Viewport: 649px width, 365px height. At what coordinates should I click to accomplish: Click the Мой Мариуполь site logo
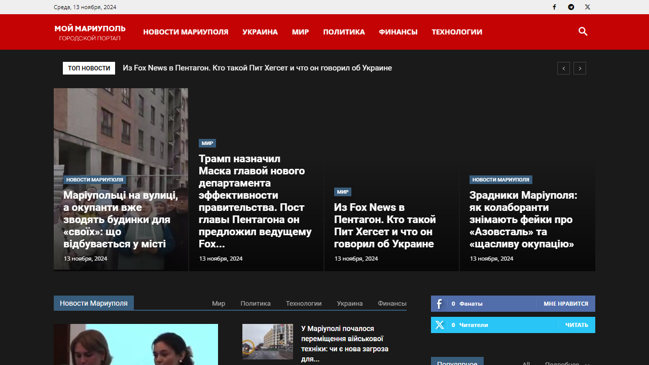(90, 32)
